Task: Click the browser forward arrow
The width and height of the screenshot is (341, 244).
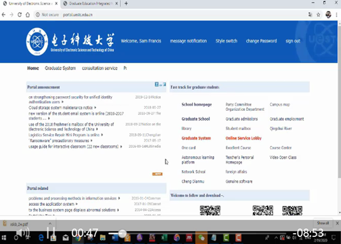Action: point(11,15)
